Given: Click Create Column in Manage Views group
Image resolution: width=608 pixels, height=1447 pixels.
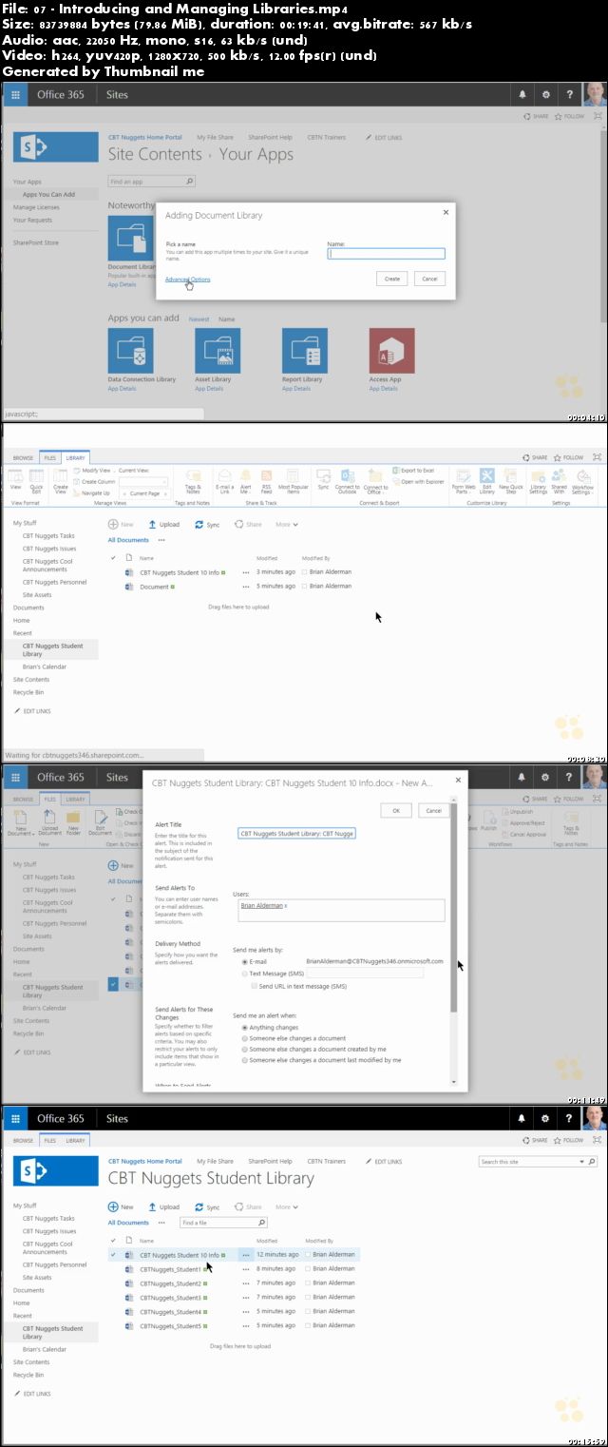Looking at the screenshot, I should tap(94, 482).
